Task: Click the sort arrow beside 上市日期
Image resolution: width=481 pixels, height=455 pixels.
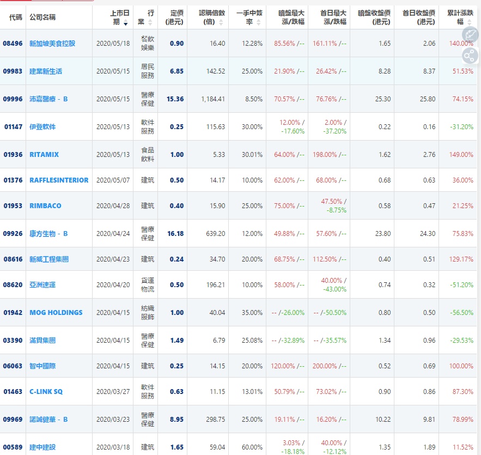Action: point(126,23)
